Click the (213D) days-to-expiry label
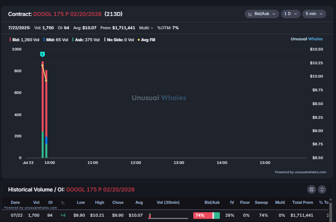 point(113,14)
